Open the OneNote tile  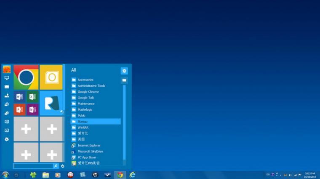[x=32, y=109]
